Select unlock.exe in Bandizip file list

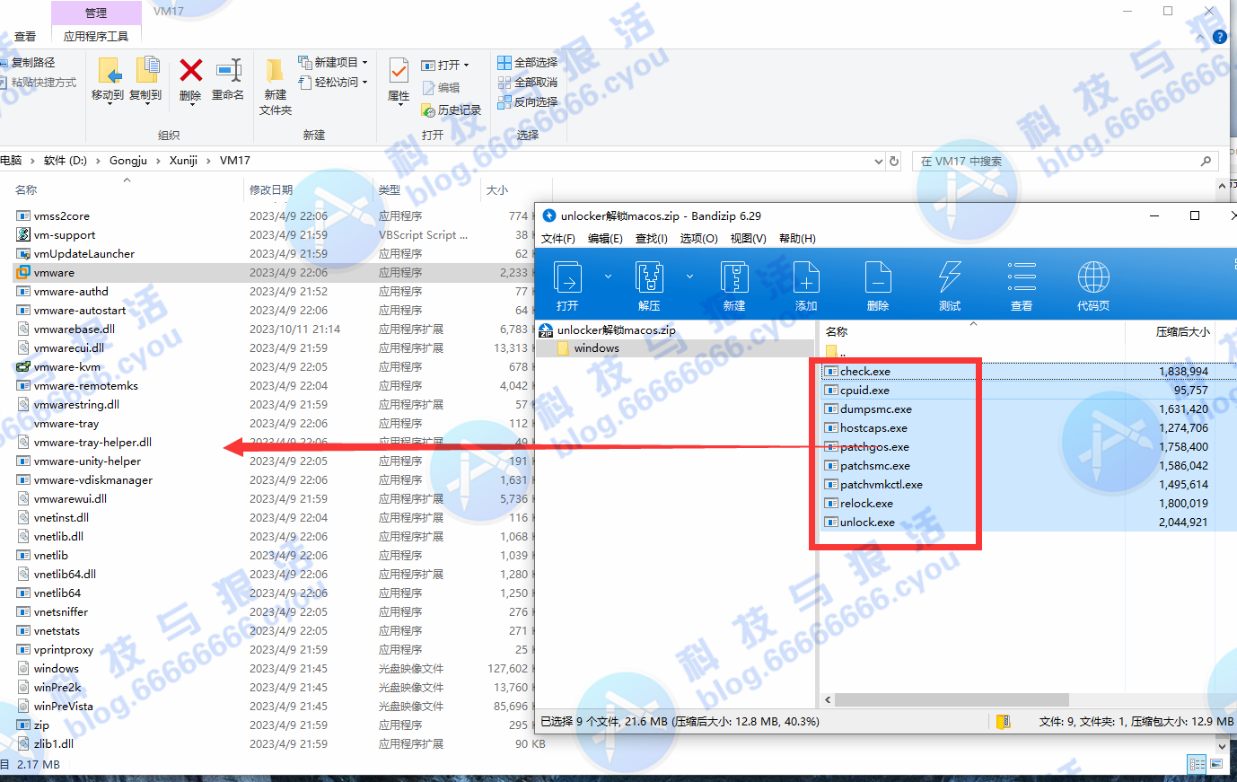pos(867,523)
